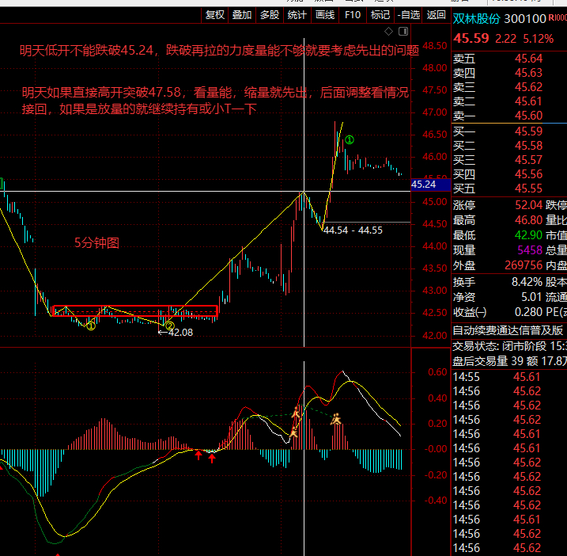Click the 卖三 price 45.62
Viewport: 567px width, 556px height.
click(x=529, y=87)
